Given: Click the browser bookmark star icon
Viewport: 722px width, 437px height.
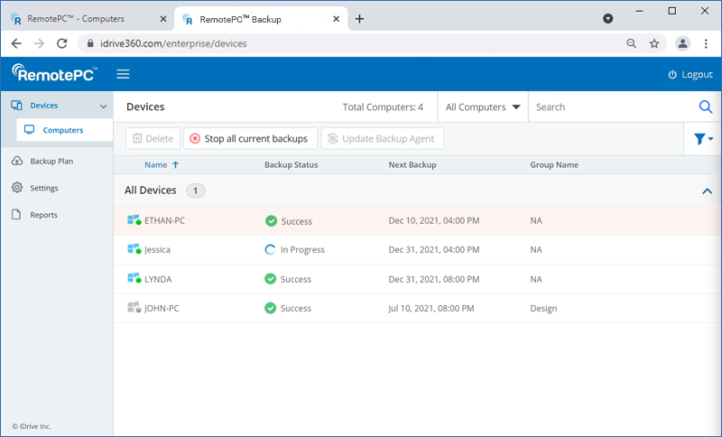Looking at the screenshot, I should 654,43.
